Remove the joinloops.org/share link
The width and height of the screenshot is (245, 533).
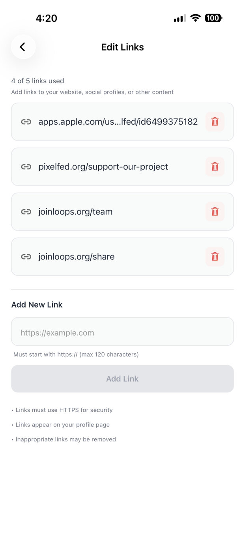click(x=215, y=257)
